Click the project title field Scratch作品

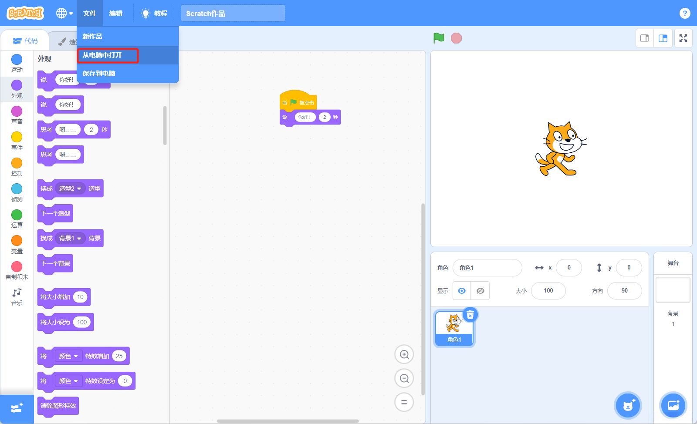[233, 13]
